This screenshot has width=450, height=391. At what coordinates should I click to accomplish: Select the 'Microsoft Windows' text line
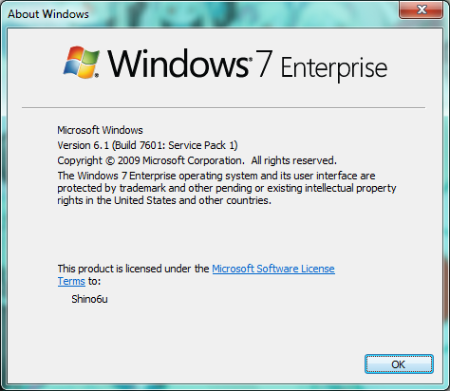click(x=100, y=130)
